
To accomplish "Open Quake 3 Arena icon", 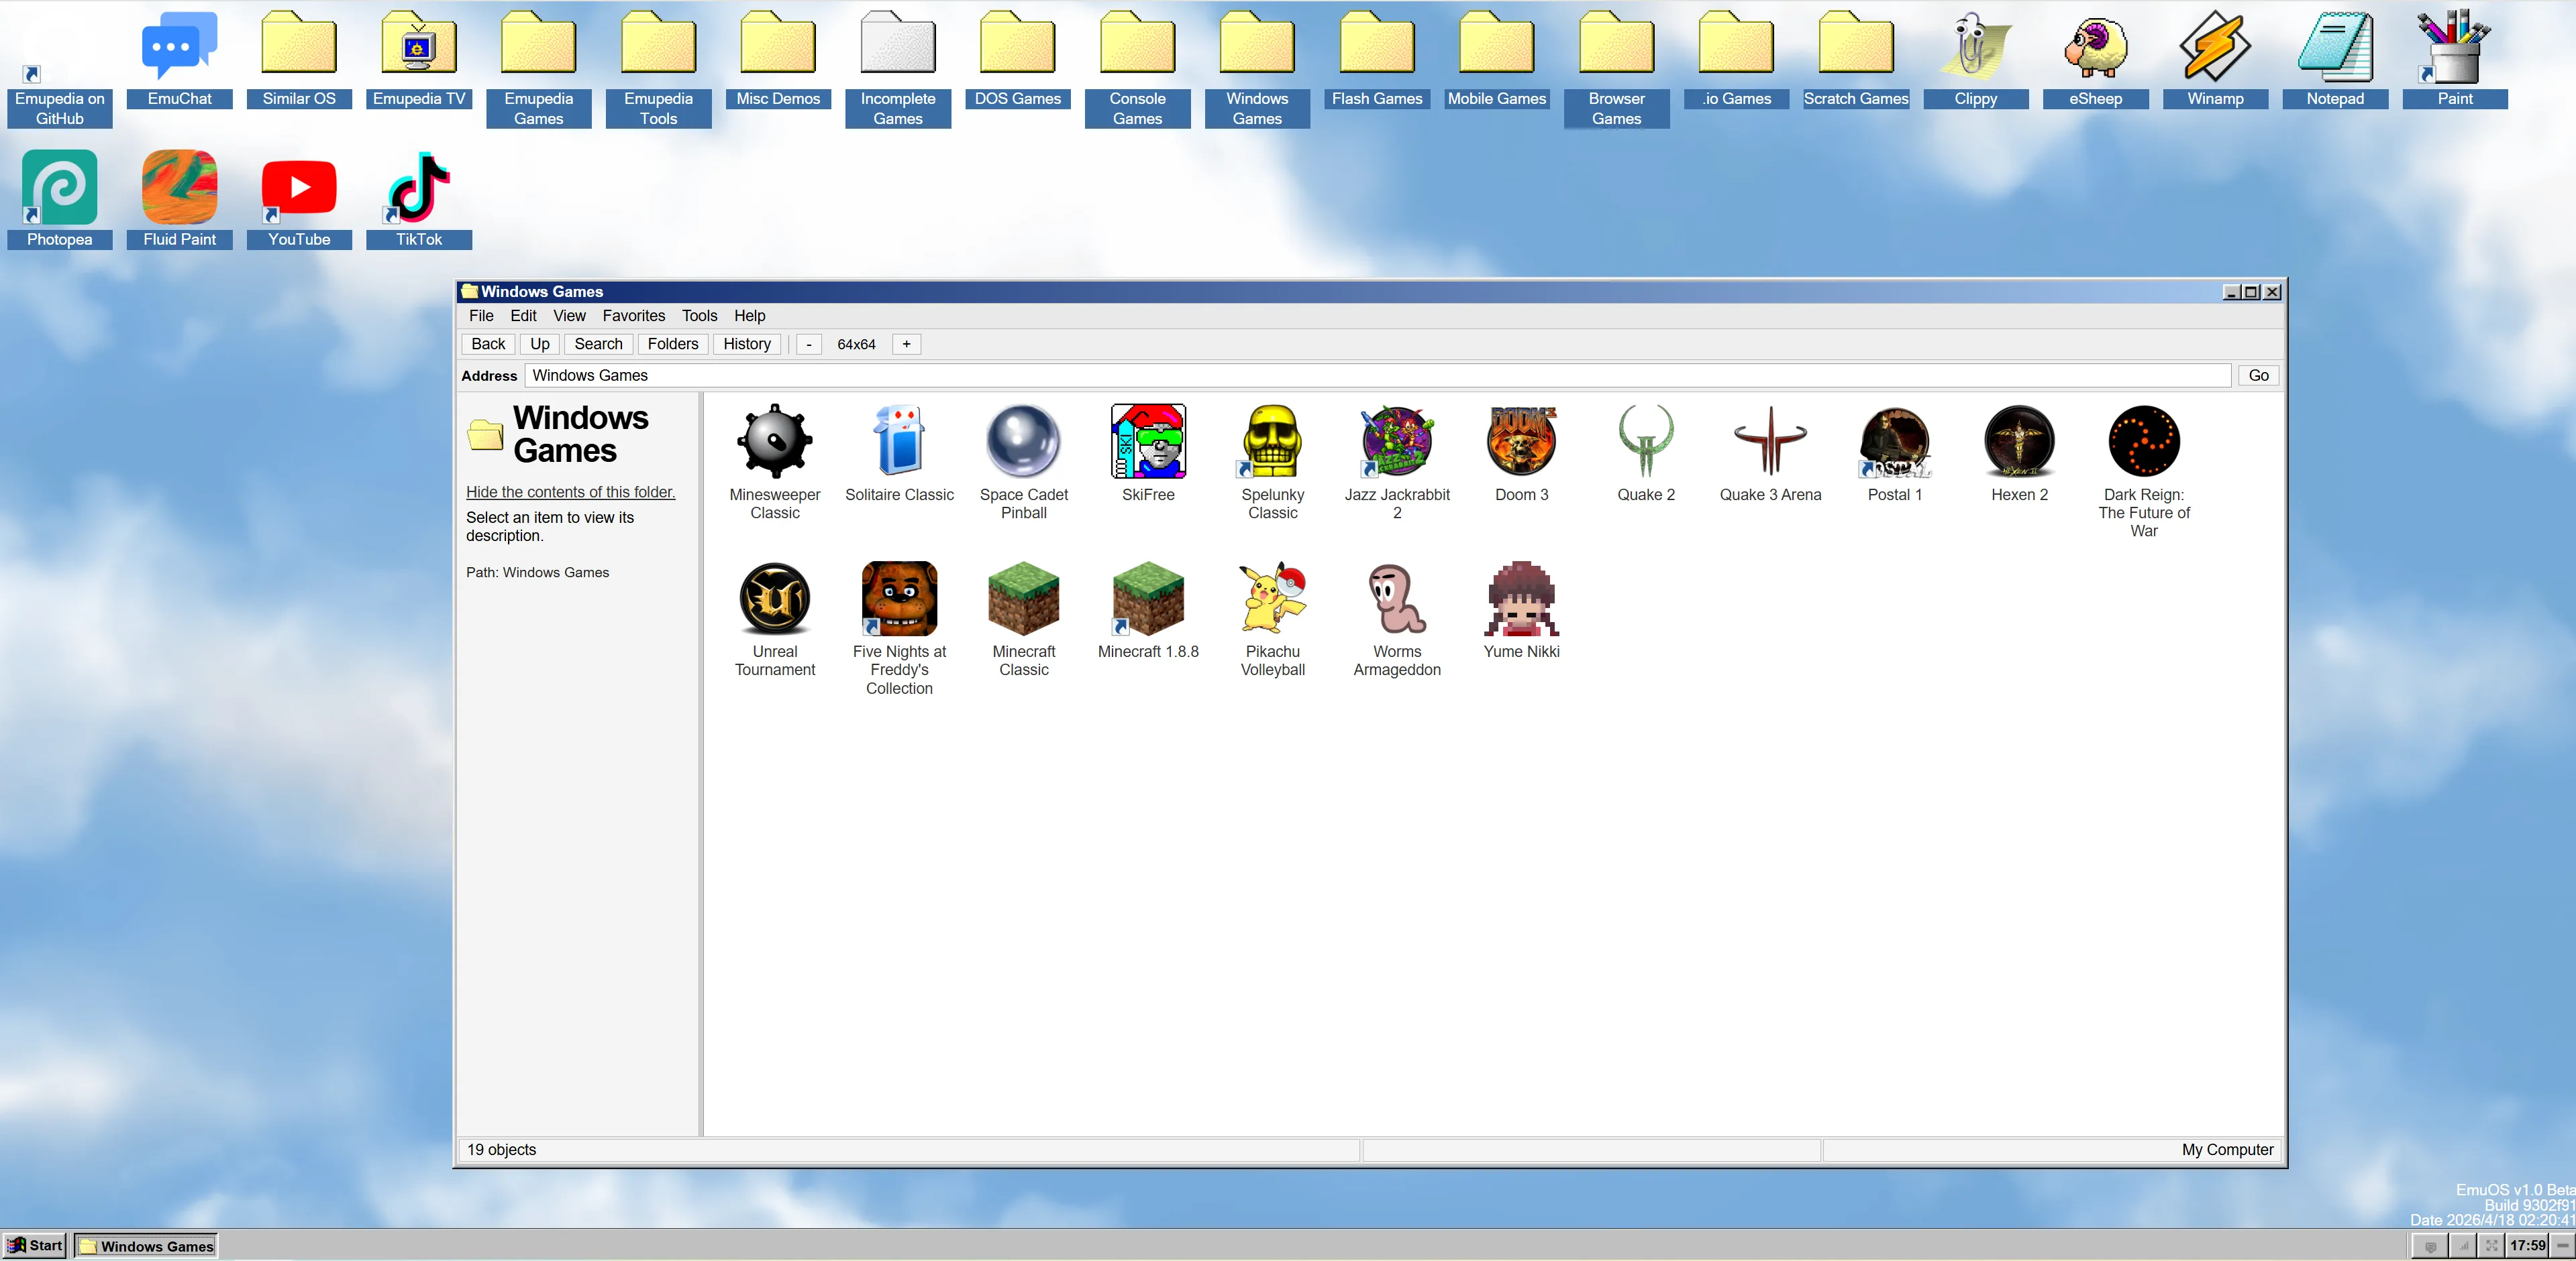I will point(1770,440).
